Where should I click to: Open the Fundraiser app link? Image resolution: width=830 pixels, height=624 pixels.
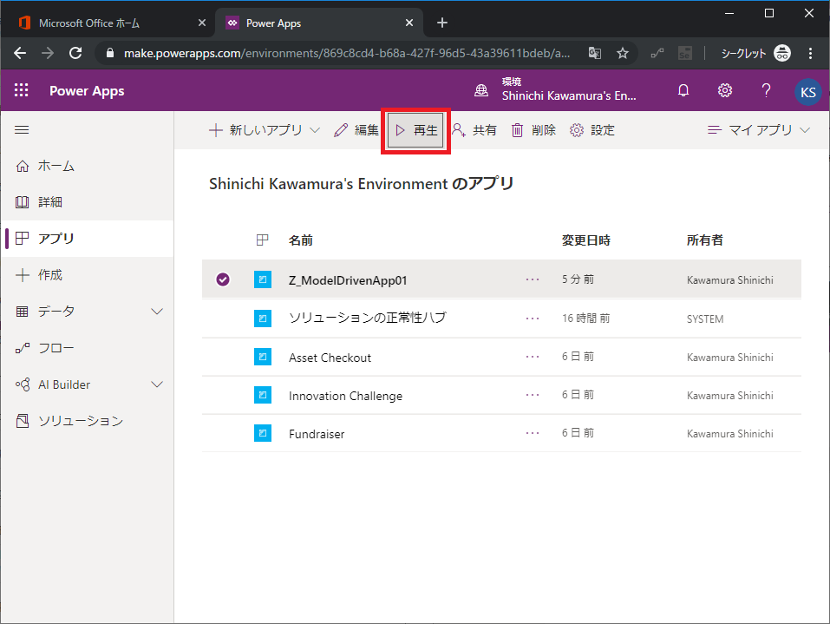tap(317, 434)
